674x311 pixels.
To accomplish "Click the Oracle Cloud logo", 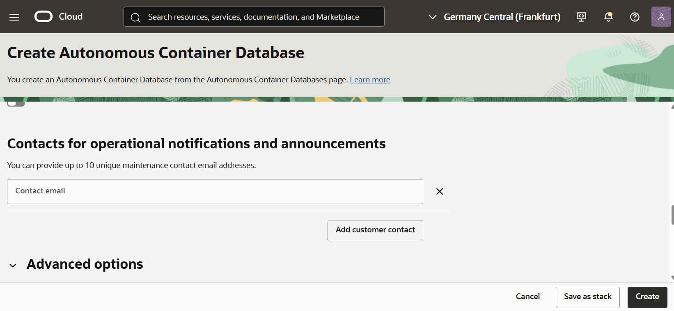I will point(44,16).
